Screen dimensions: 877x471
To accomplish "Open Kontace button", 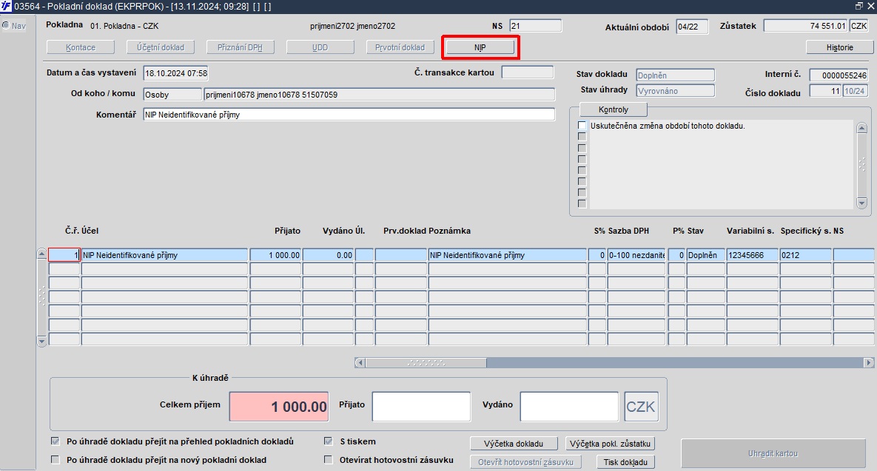I will click(81, 47).
